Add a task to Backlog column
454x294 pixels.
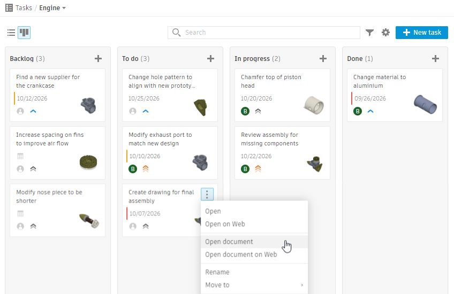pos(98,59)
